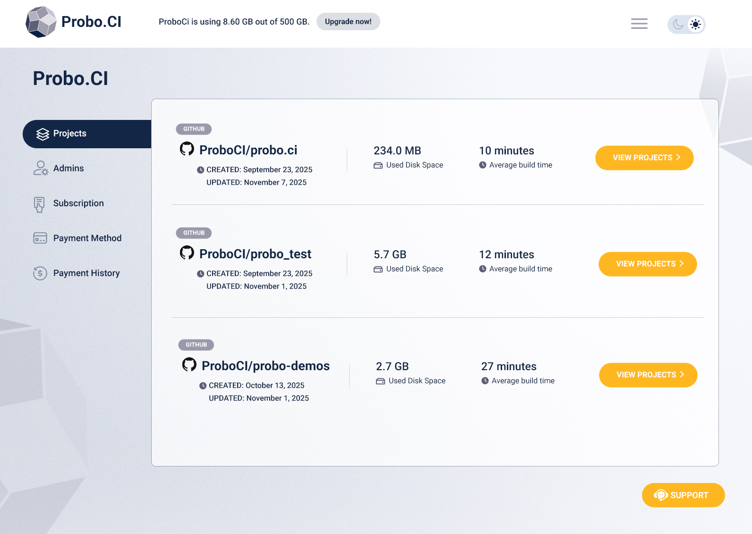Screen dimensions: 752x534
Task: Click View Projects for ProboCI/probo_test
Action: pos(648,264)
